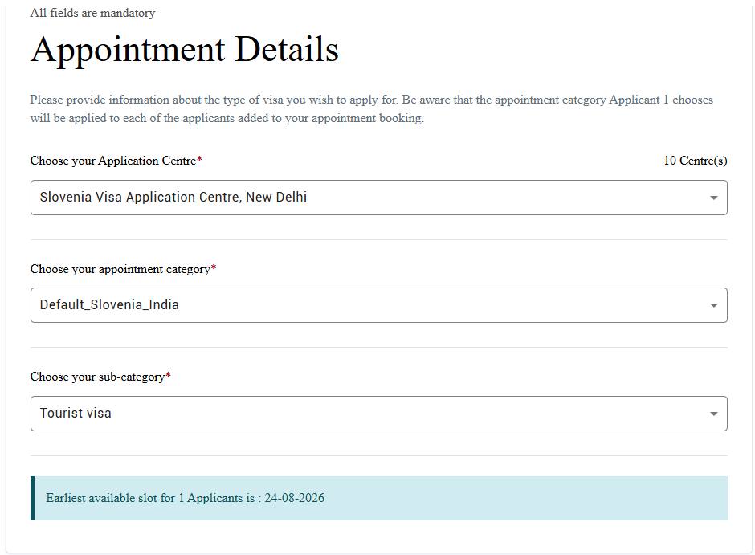
Task: Click the Choose your Application Centre label
Action: point(113,161)
